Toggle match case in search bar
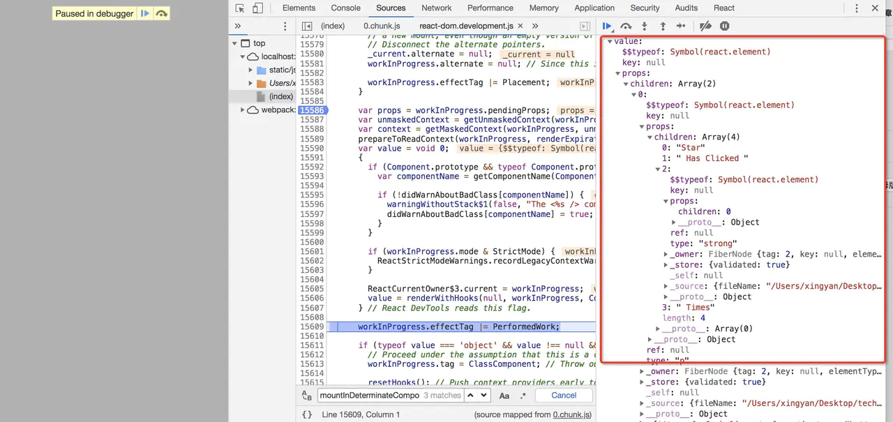The width and height of the screenshot is (893, 422). [x=504, y=395]
